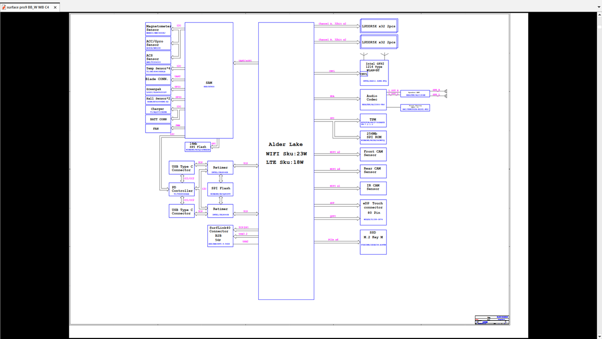This screenshot has height=339, width=602.
Task: Click the IR CAM Sensor block
Action: point(373,188)
